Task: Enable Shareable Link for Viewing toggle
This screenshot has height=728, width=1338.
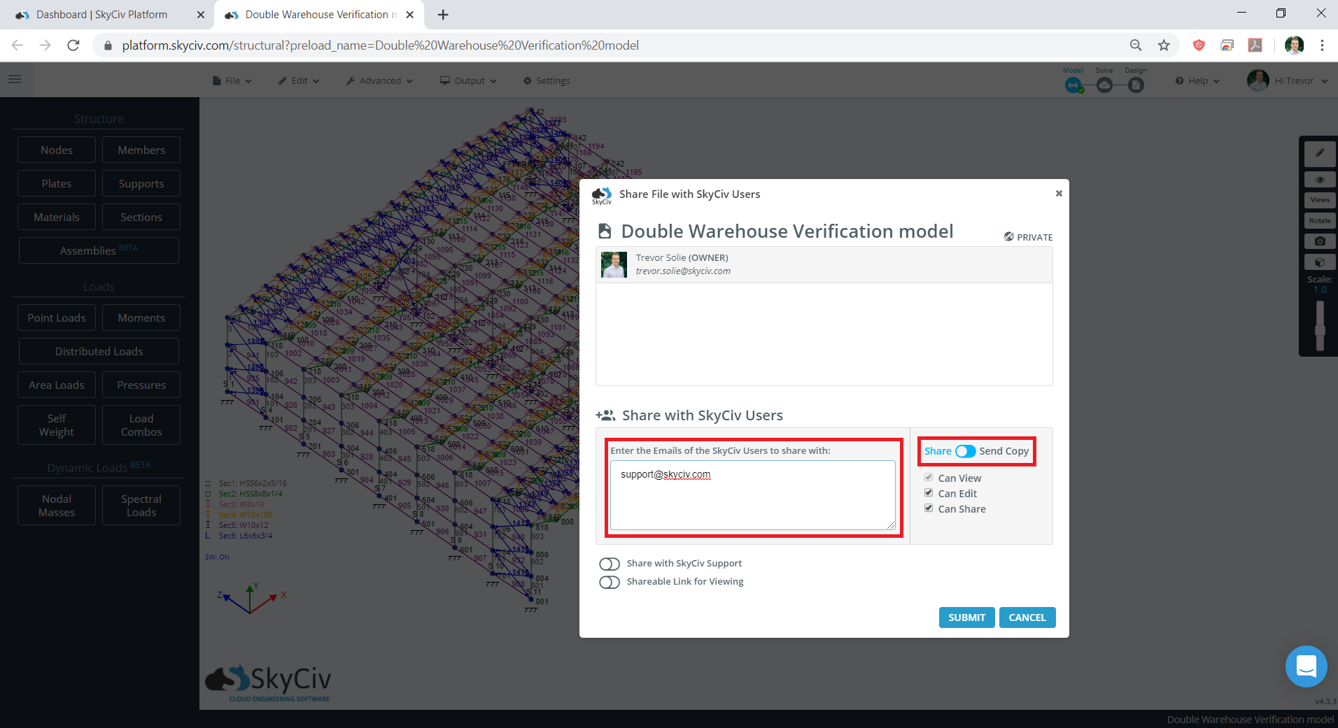Action: coord(610,582)
